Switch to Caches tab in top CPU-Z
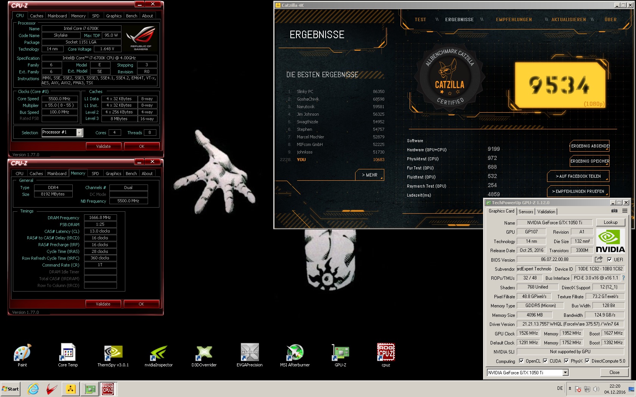This screenshot has width=636, height=397. pos(37,16)
